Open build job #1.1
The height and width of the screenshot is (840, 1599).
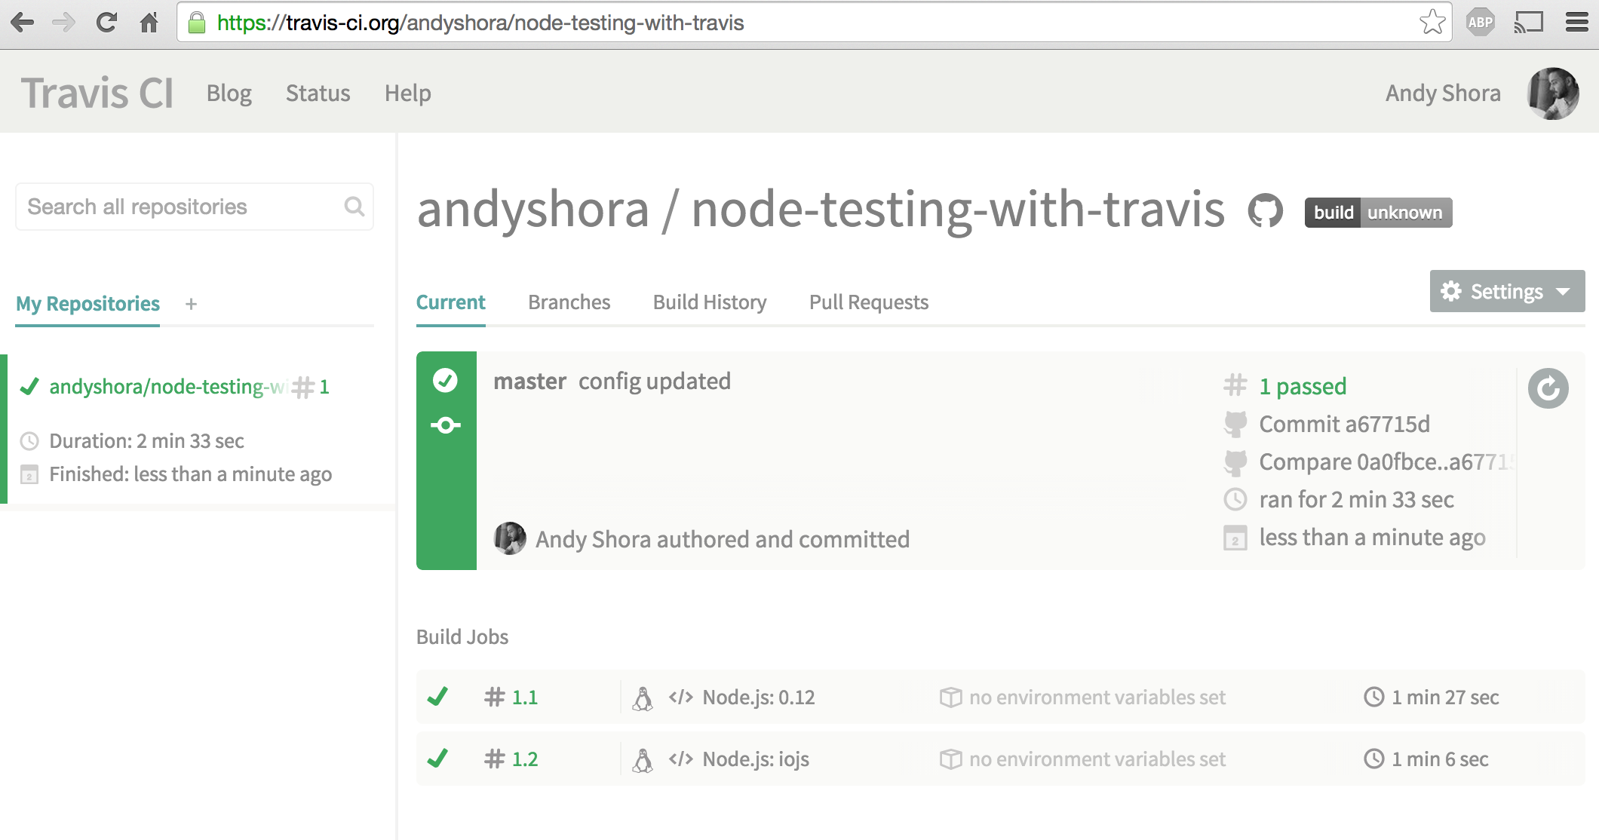tap(524, 697)
